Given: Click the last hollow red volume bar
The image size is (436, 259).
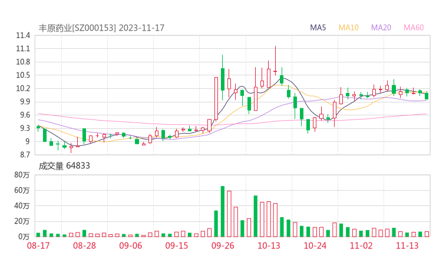Looking at the screenshot, I should click(427, 234).
